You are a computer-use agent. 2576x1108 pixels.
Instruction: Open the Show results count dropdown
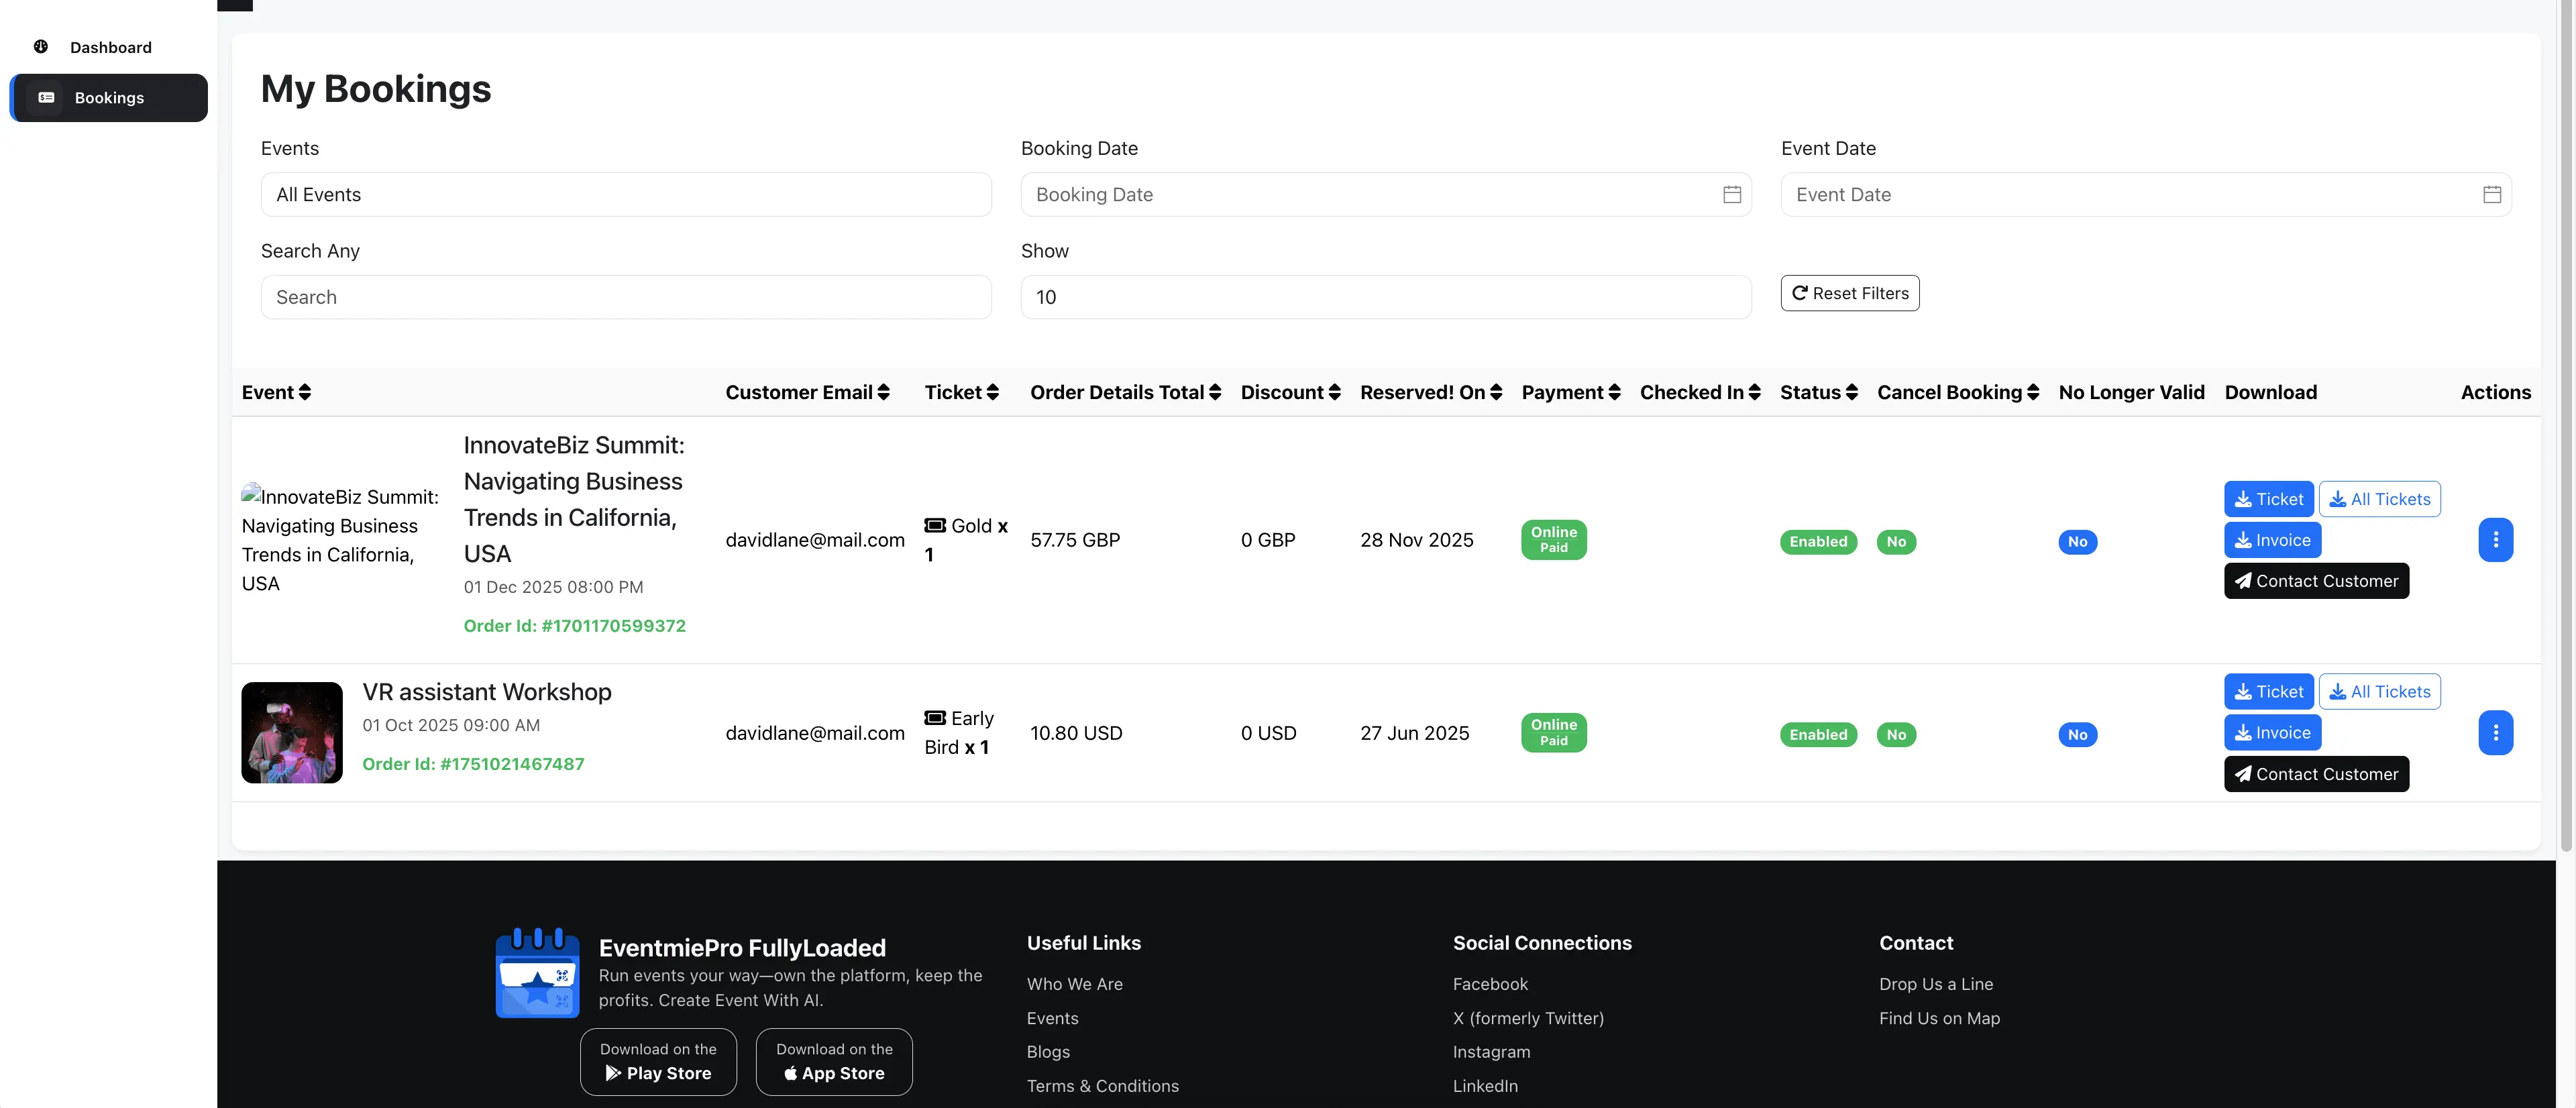pos(1384,296)
